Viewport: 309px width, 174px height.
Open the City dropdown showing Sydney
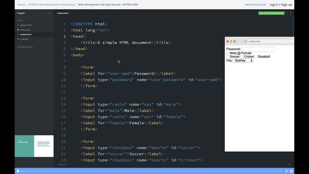(x=243, y=60)
